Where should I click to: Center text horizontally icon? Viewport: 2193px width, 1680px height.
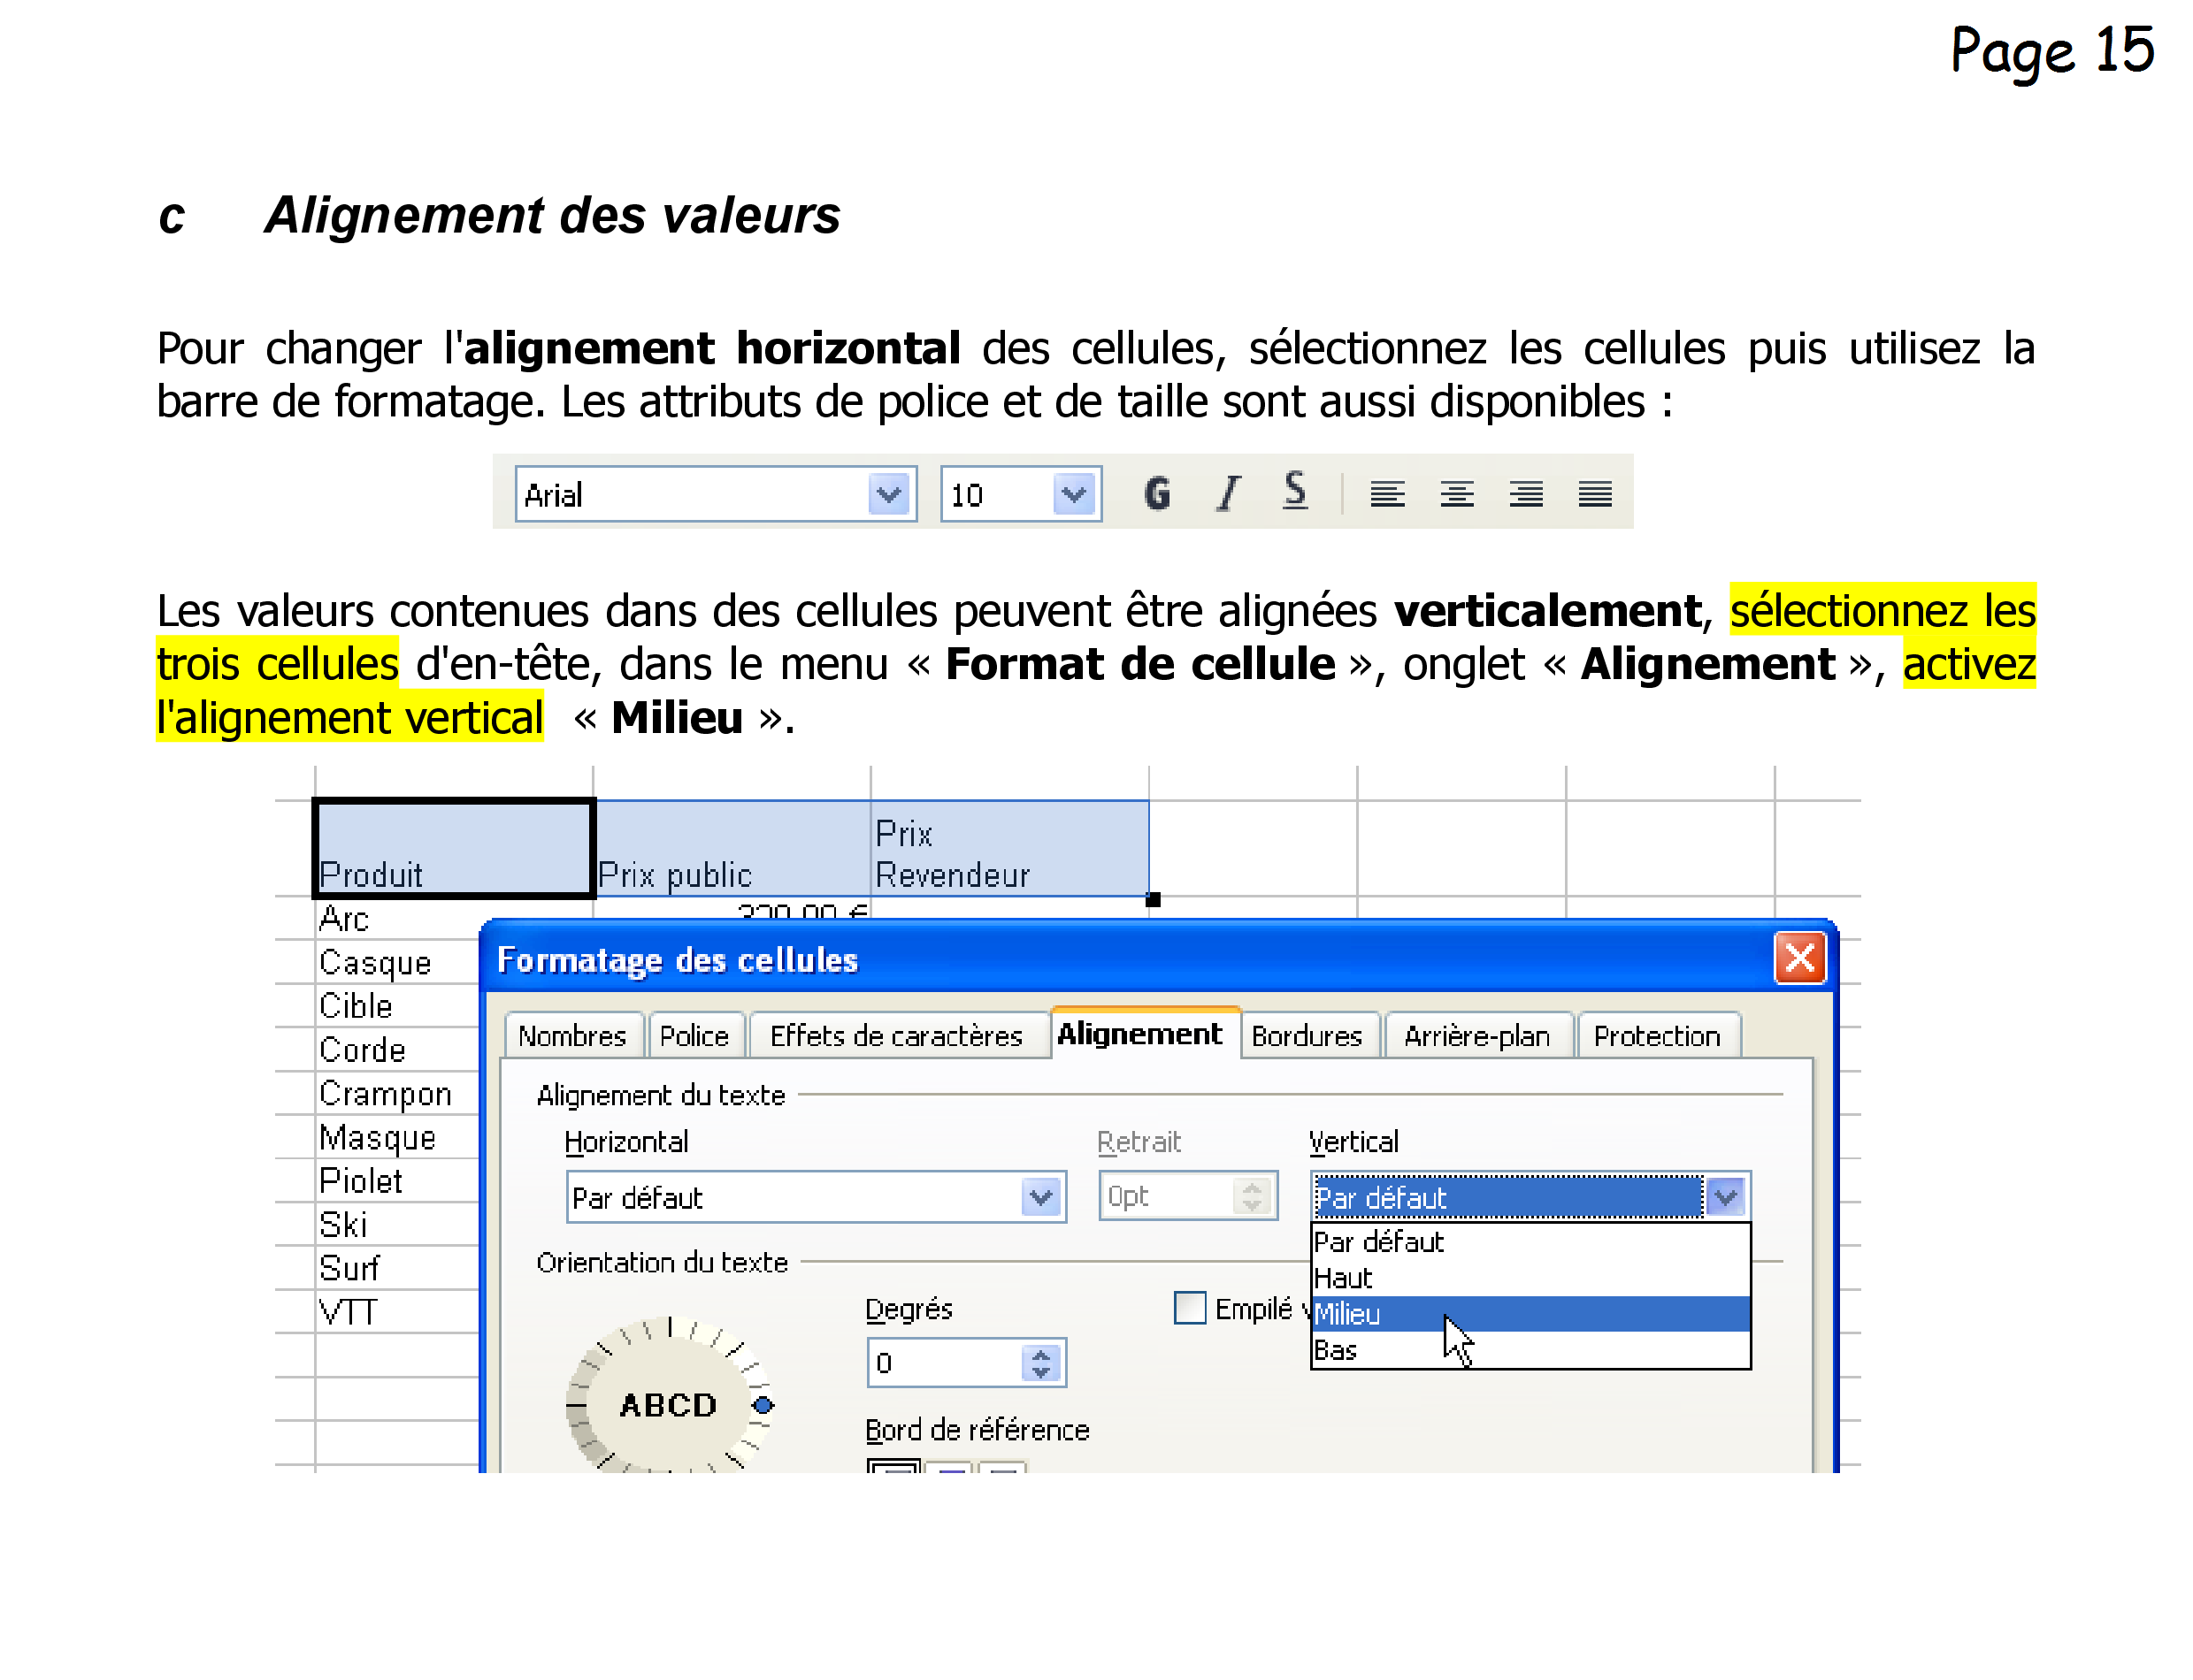pos(1456,494)
